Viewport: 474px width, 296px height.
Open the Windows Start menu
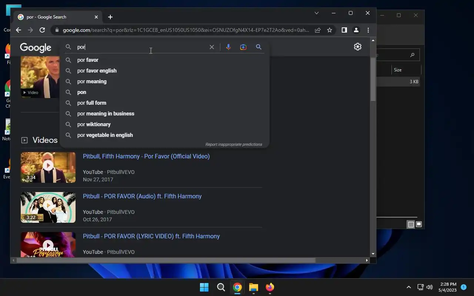204,287
